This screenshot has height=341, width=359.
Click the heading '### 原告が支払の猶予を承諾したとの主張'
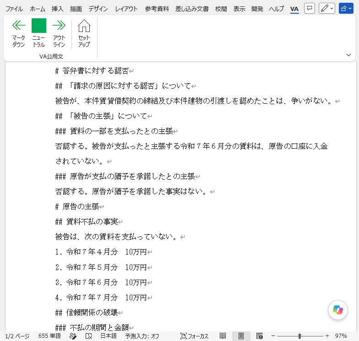point(125,176)
